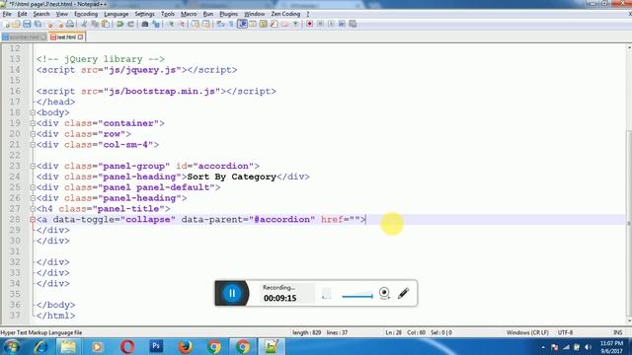Screen dimensions: 632x355
Task: Click the New file toolbar icon
Action: tap(7, 24)
